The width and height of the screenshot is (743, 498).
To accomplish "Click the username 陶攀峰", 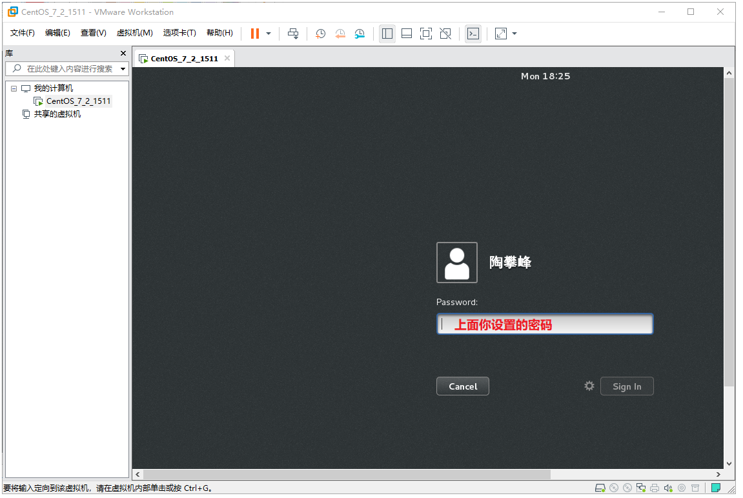I will (x=510, y=263).
